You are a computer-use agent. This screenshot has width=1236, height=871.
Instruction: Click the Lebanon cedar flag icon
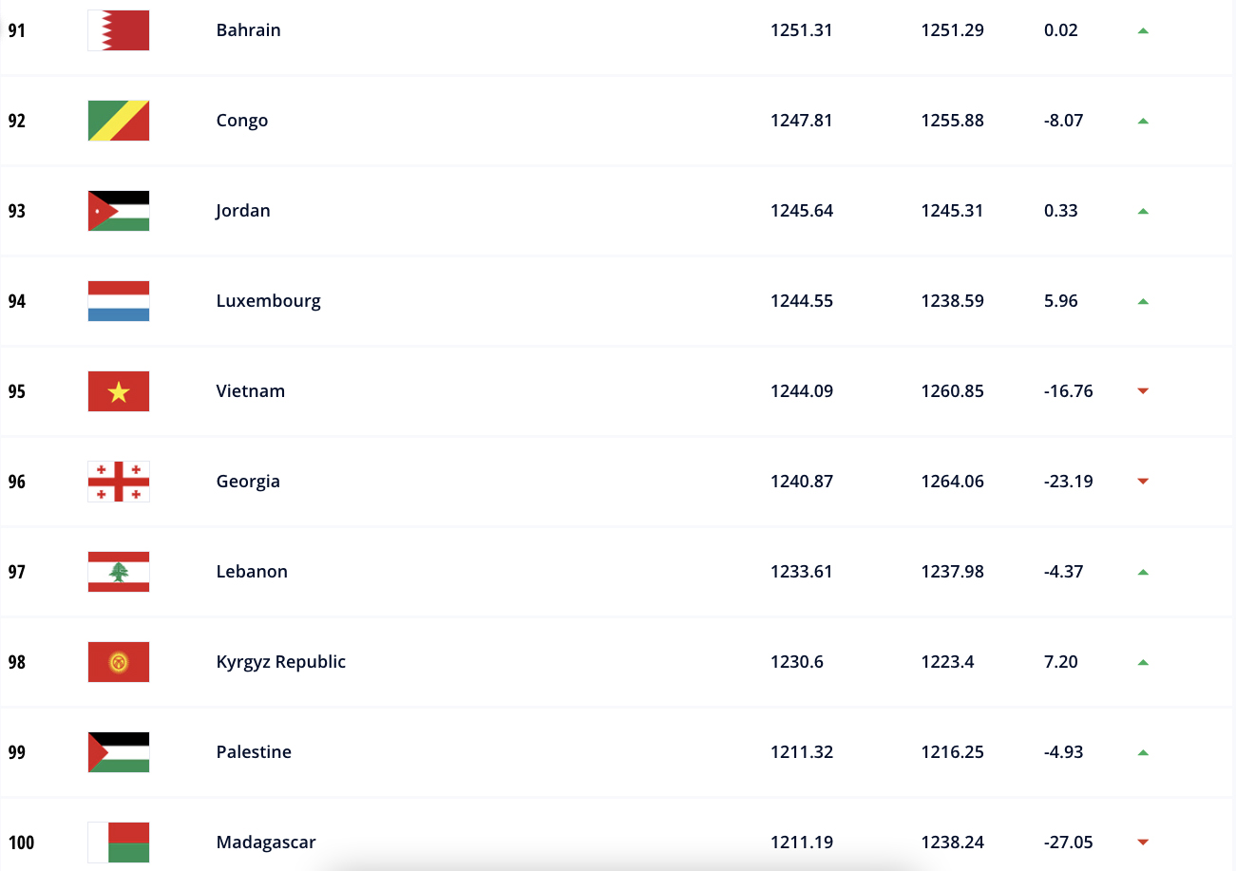[x=119, y=572]
